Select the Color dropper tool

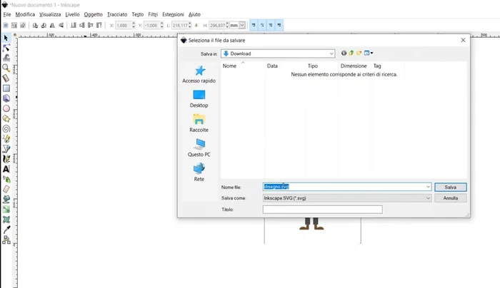6,230
